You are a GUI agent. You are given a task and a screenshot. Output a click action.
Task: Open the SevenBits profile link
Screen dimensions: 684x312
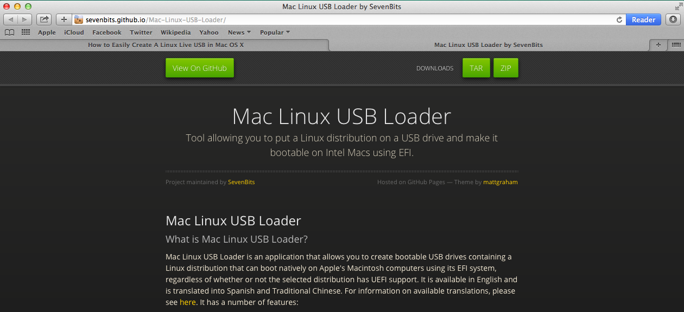point(241,182)
